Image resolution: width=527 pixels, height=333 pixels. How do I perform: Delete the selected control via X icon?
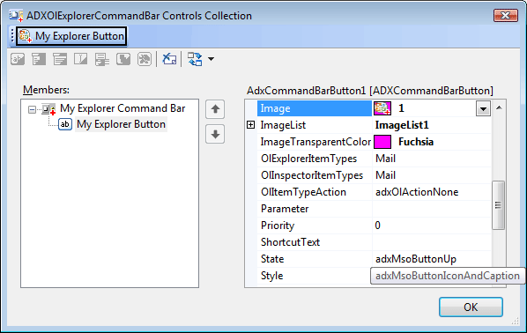(x=169, y=60)
